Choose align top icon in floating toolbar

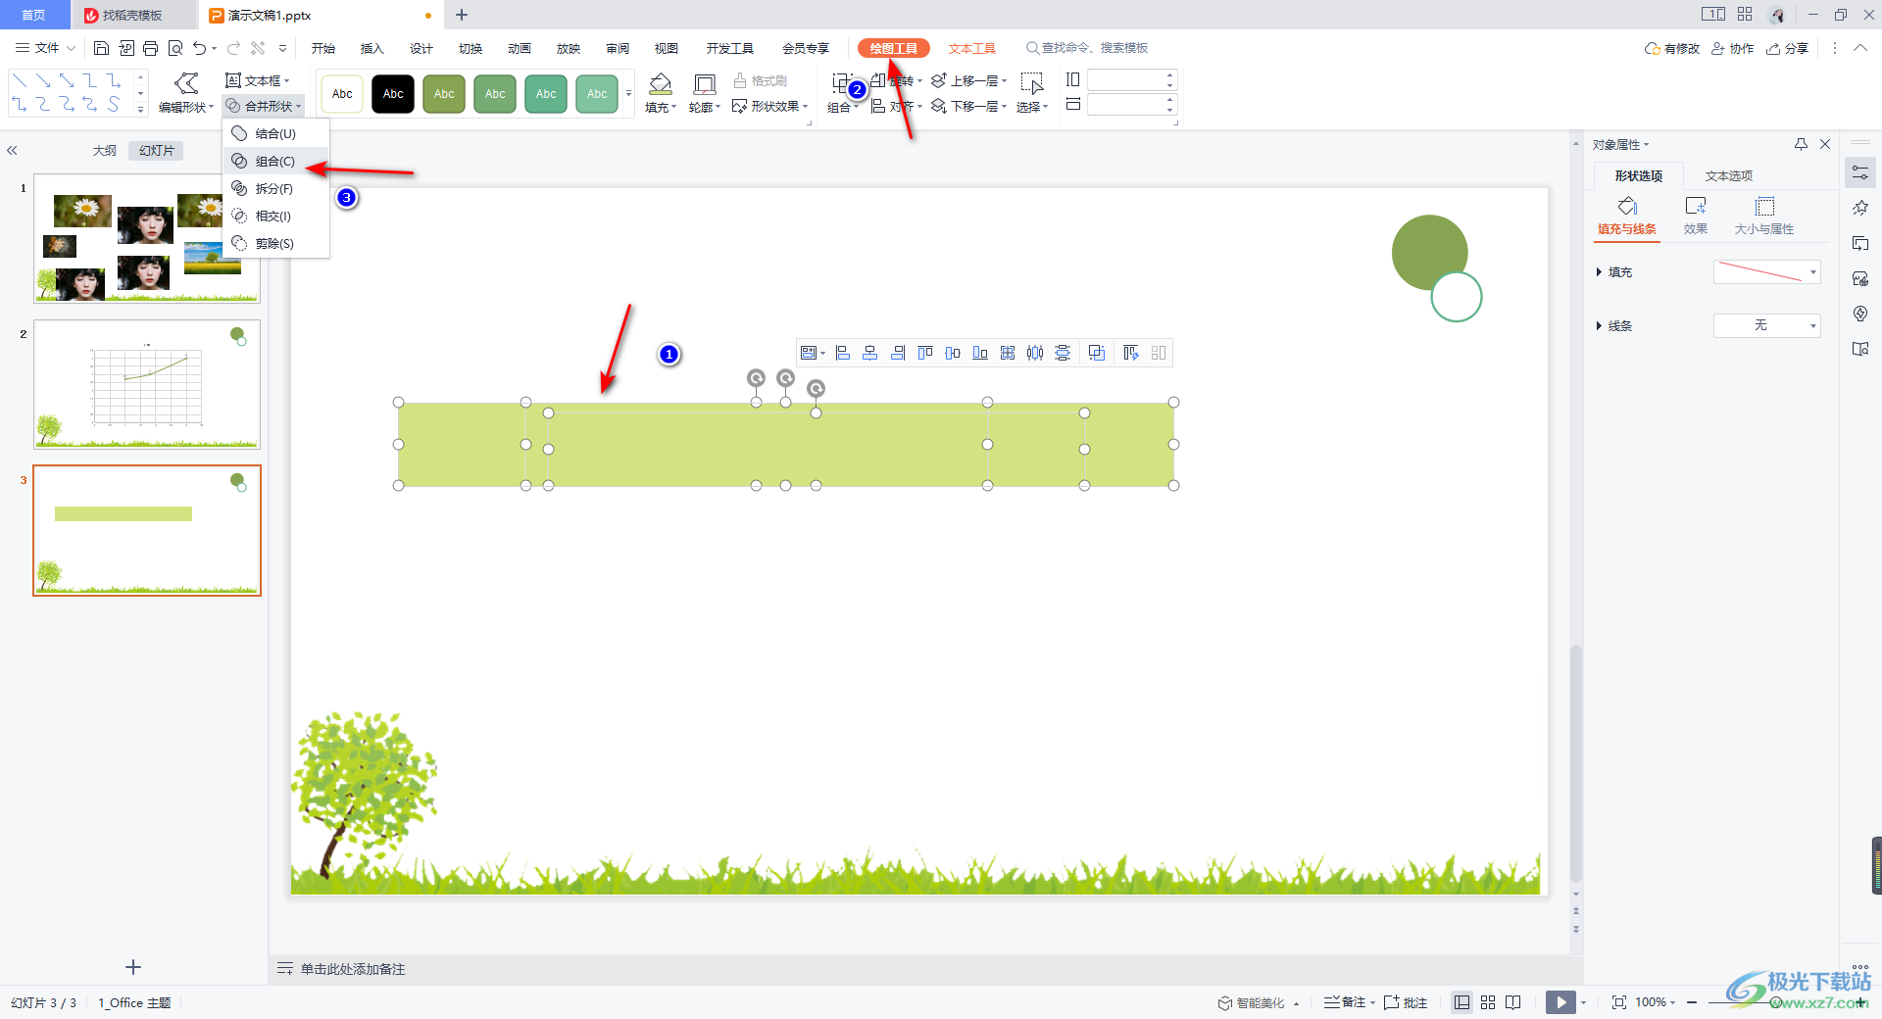(925, 353)
